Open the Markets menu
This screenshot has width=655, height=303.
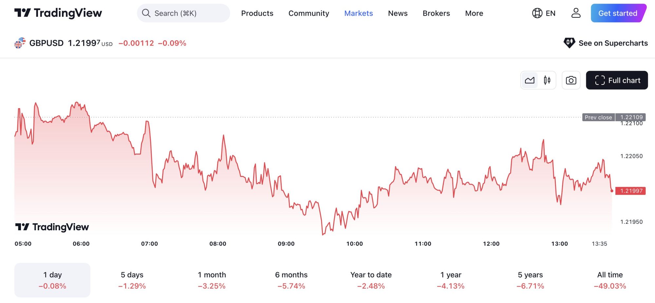click(x=358, y=13)
